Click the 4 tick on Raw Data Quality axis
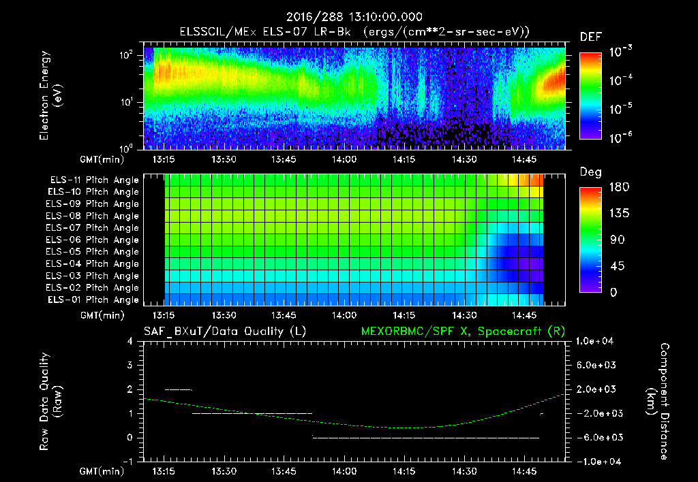The width and height of the screenshot is (698, 482). click(x=130, y=341)
